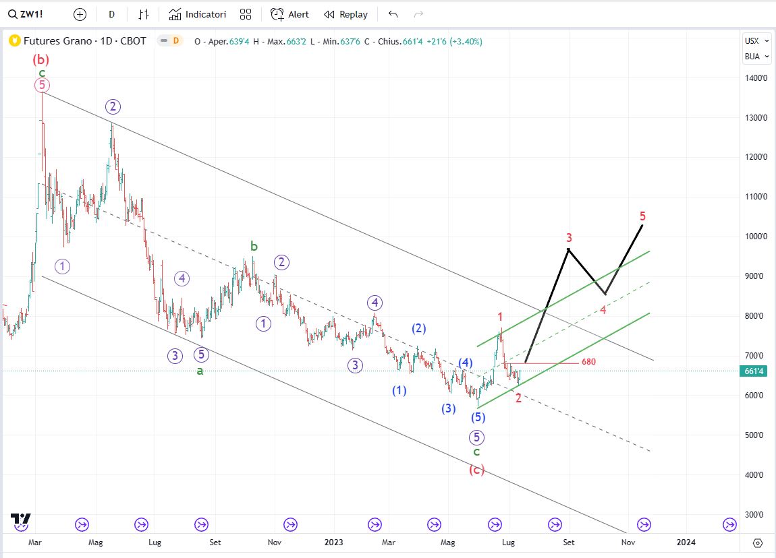Image resolution: width=776 pixels, height=558 pixels.
Task: Open the event marker left of Mag 2023
Action: pyautogui.click(x=434, y=525)
